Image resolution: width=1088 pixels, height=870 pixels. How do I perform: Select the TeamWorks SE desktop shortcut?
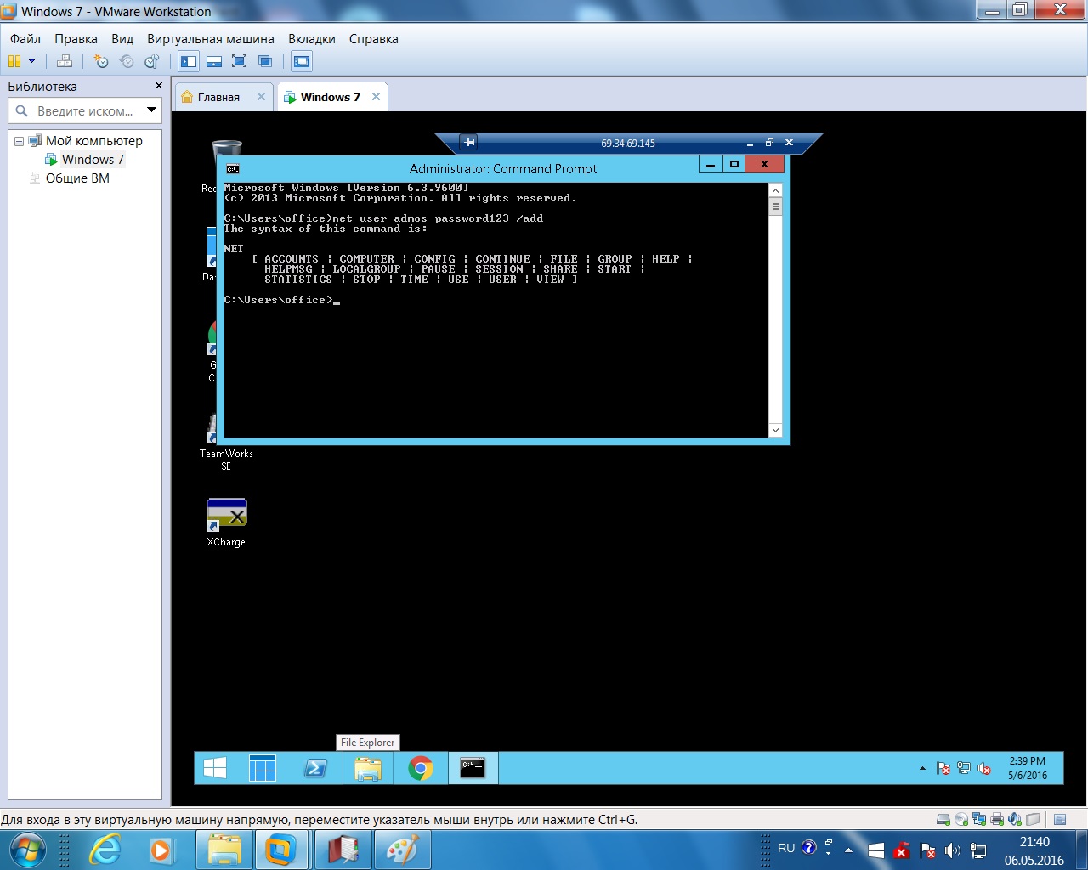pos(226,442)
